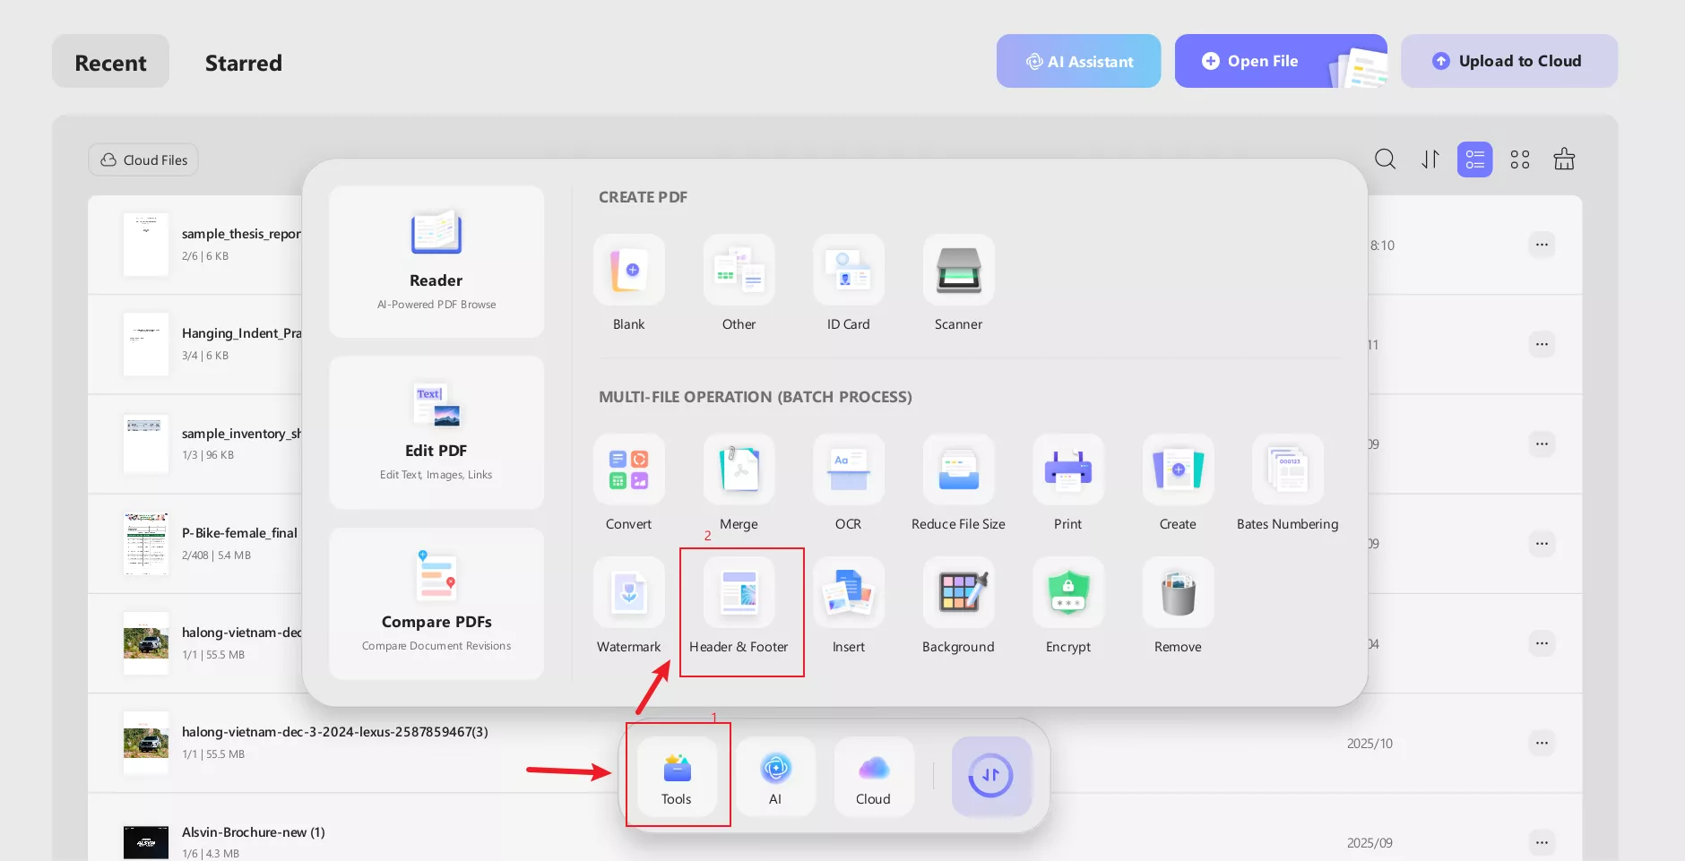The width and height of the screenshot is (1685, 861).
Task: Switch to the Recent tab
Action: 110,61
